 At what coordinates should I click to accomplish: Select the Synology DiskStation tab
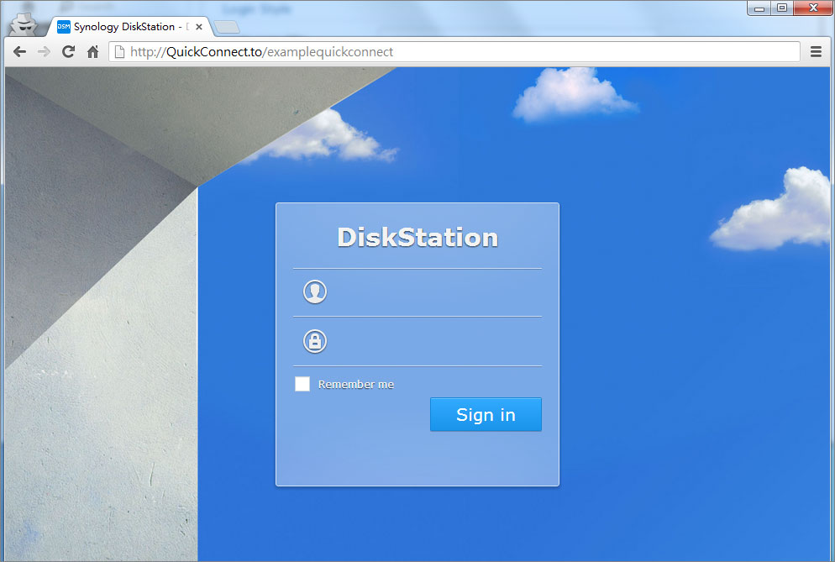[130, 27]
